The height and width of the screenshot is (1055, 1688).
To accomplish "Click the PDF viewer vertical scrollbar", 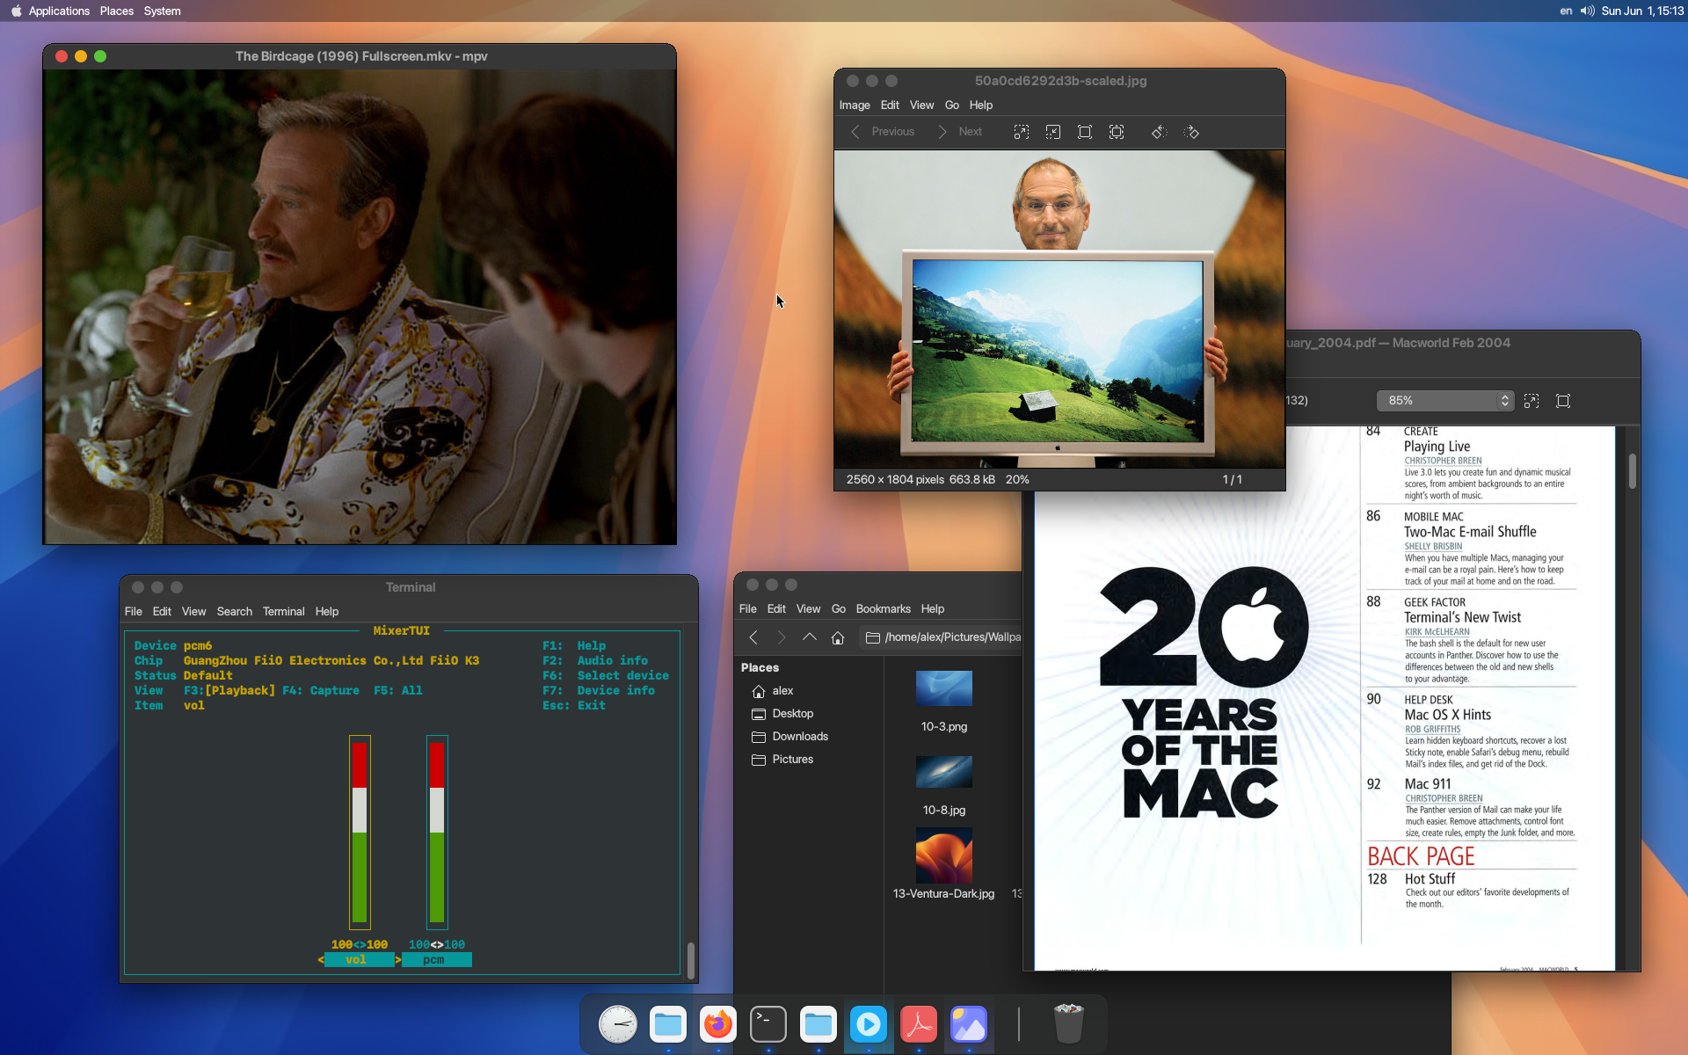I will click(1632, 471).
